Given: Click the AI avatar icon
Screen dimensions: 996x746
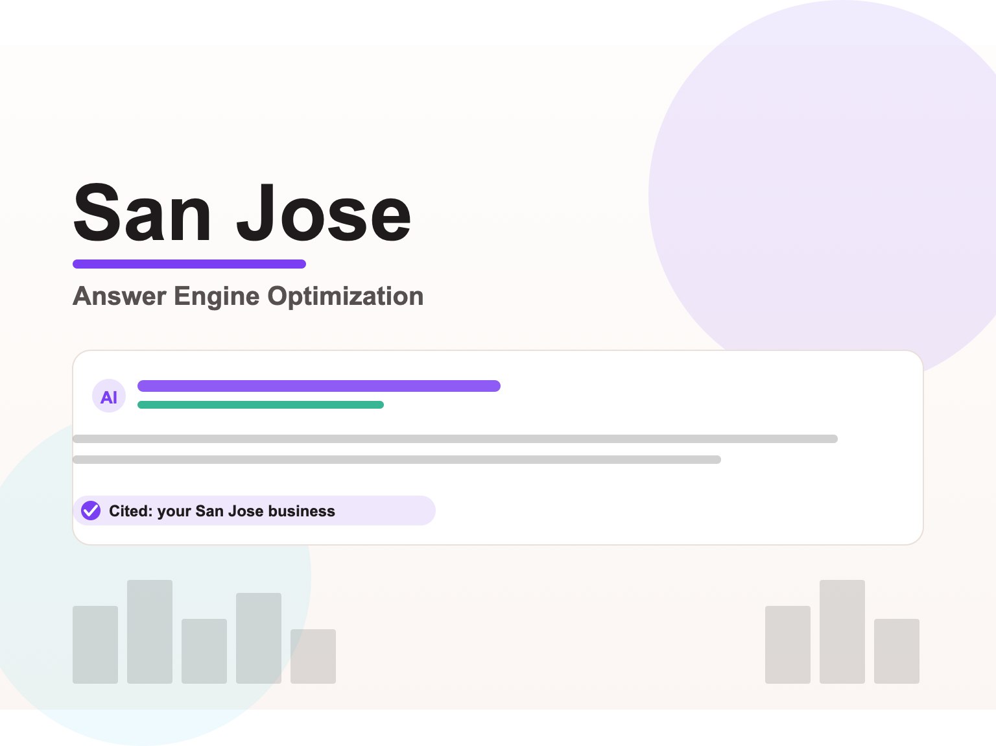Looking at the screenshot, I should (x=109, y=396).
